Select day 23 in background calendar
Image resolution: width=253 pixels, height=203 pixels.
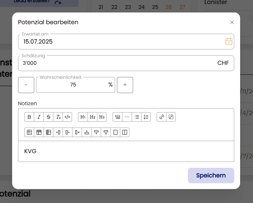pos(128,7)
